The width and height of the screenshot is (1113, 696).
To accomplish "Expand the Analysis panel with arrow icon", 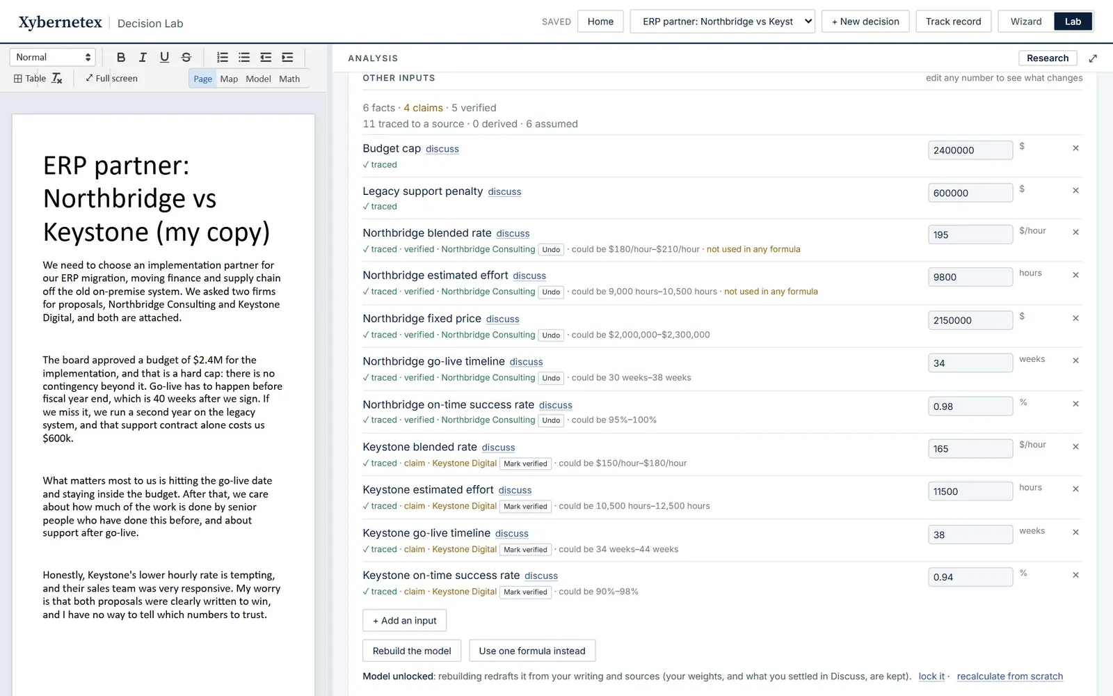I will [1093, 58].
